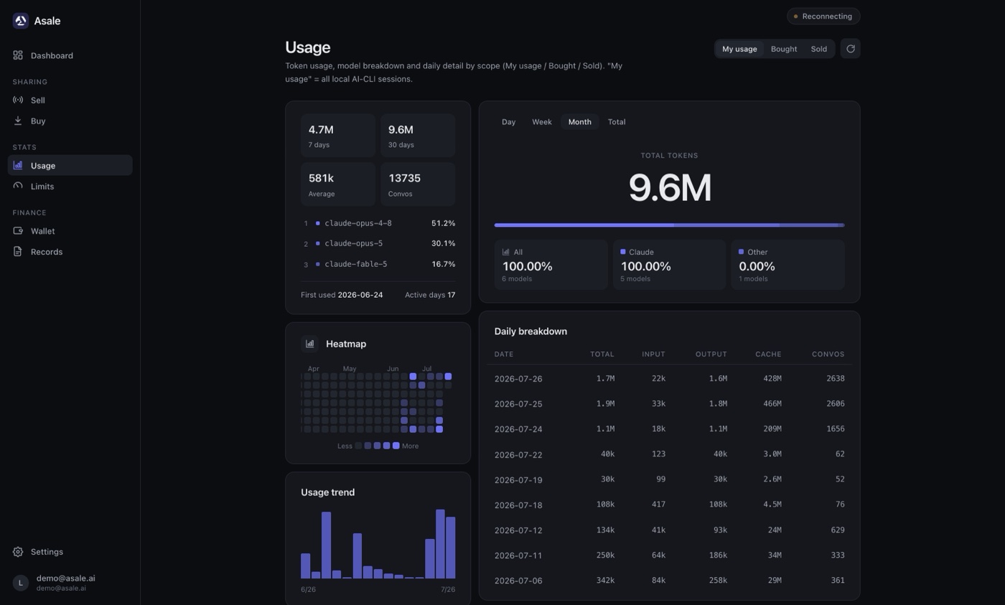1005x605 pixels.
Task: Click the 2026-07-25 date cell
Action: (518, 404)
